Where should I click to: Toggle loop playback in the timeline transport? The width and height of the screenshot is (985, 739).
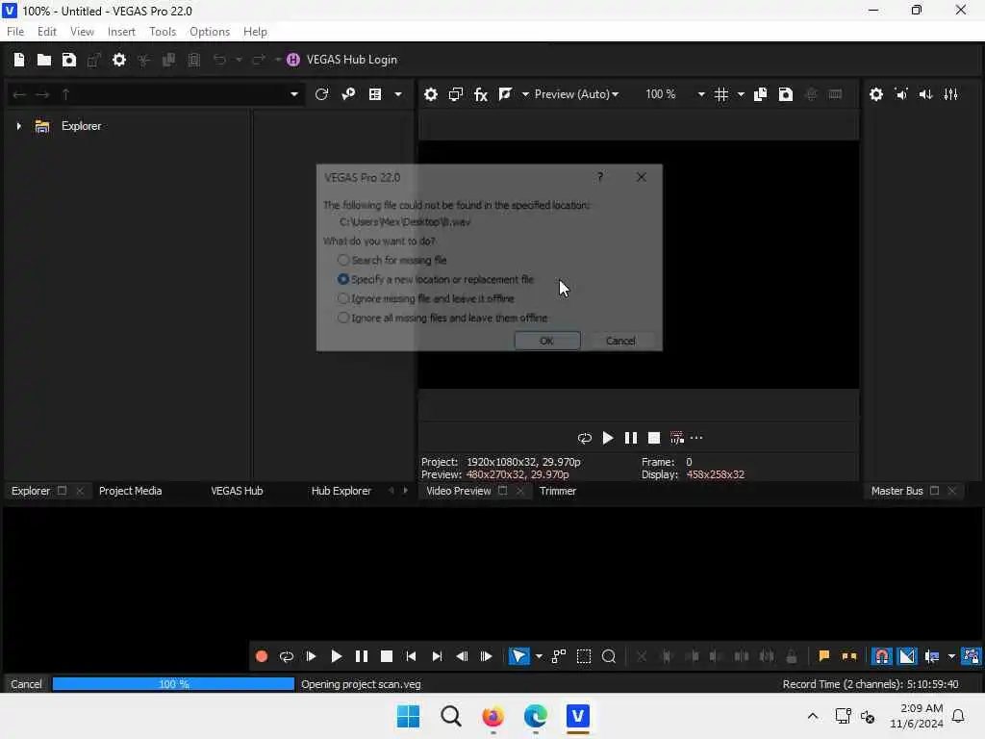click(287, 656)
